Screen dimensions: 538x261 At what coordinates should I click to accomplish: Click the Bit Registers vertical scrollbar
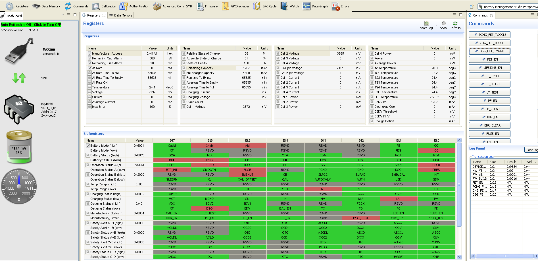pos(459,185)
